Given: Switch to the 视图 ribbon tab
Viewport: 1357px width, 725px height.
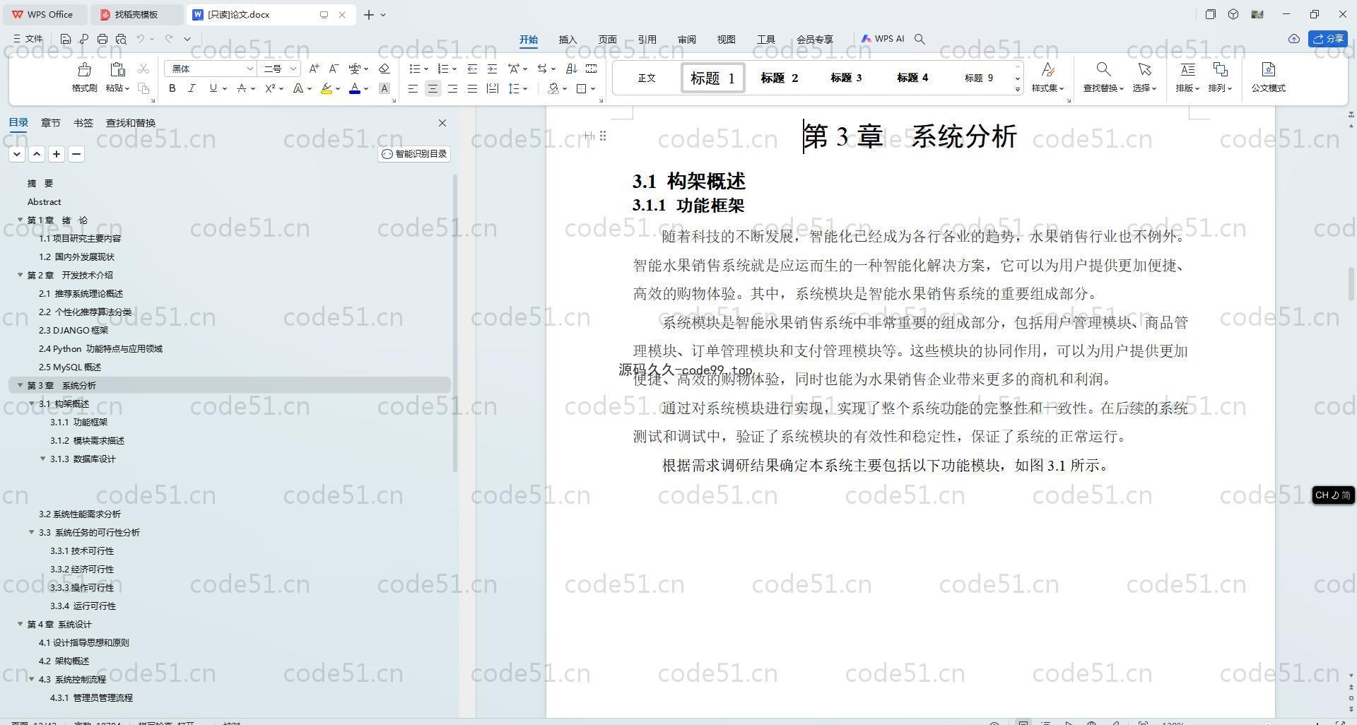Looking at the screenshot, I should pyautogui.click(x=726, y=40).
